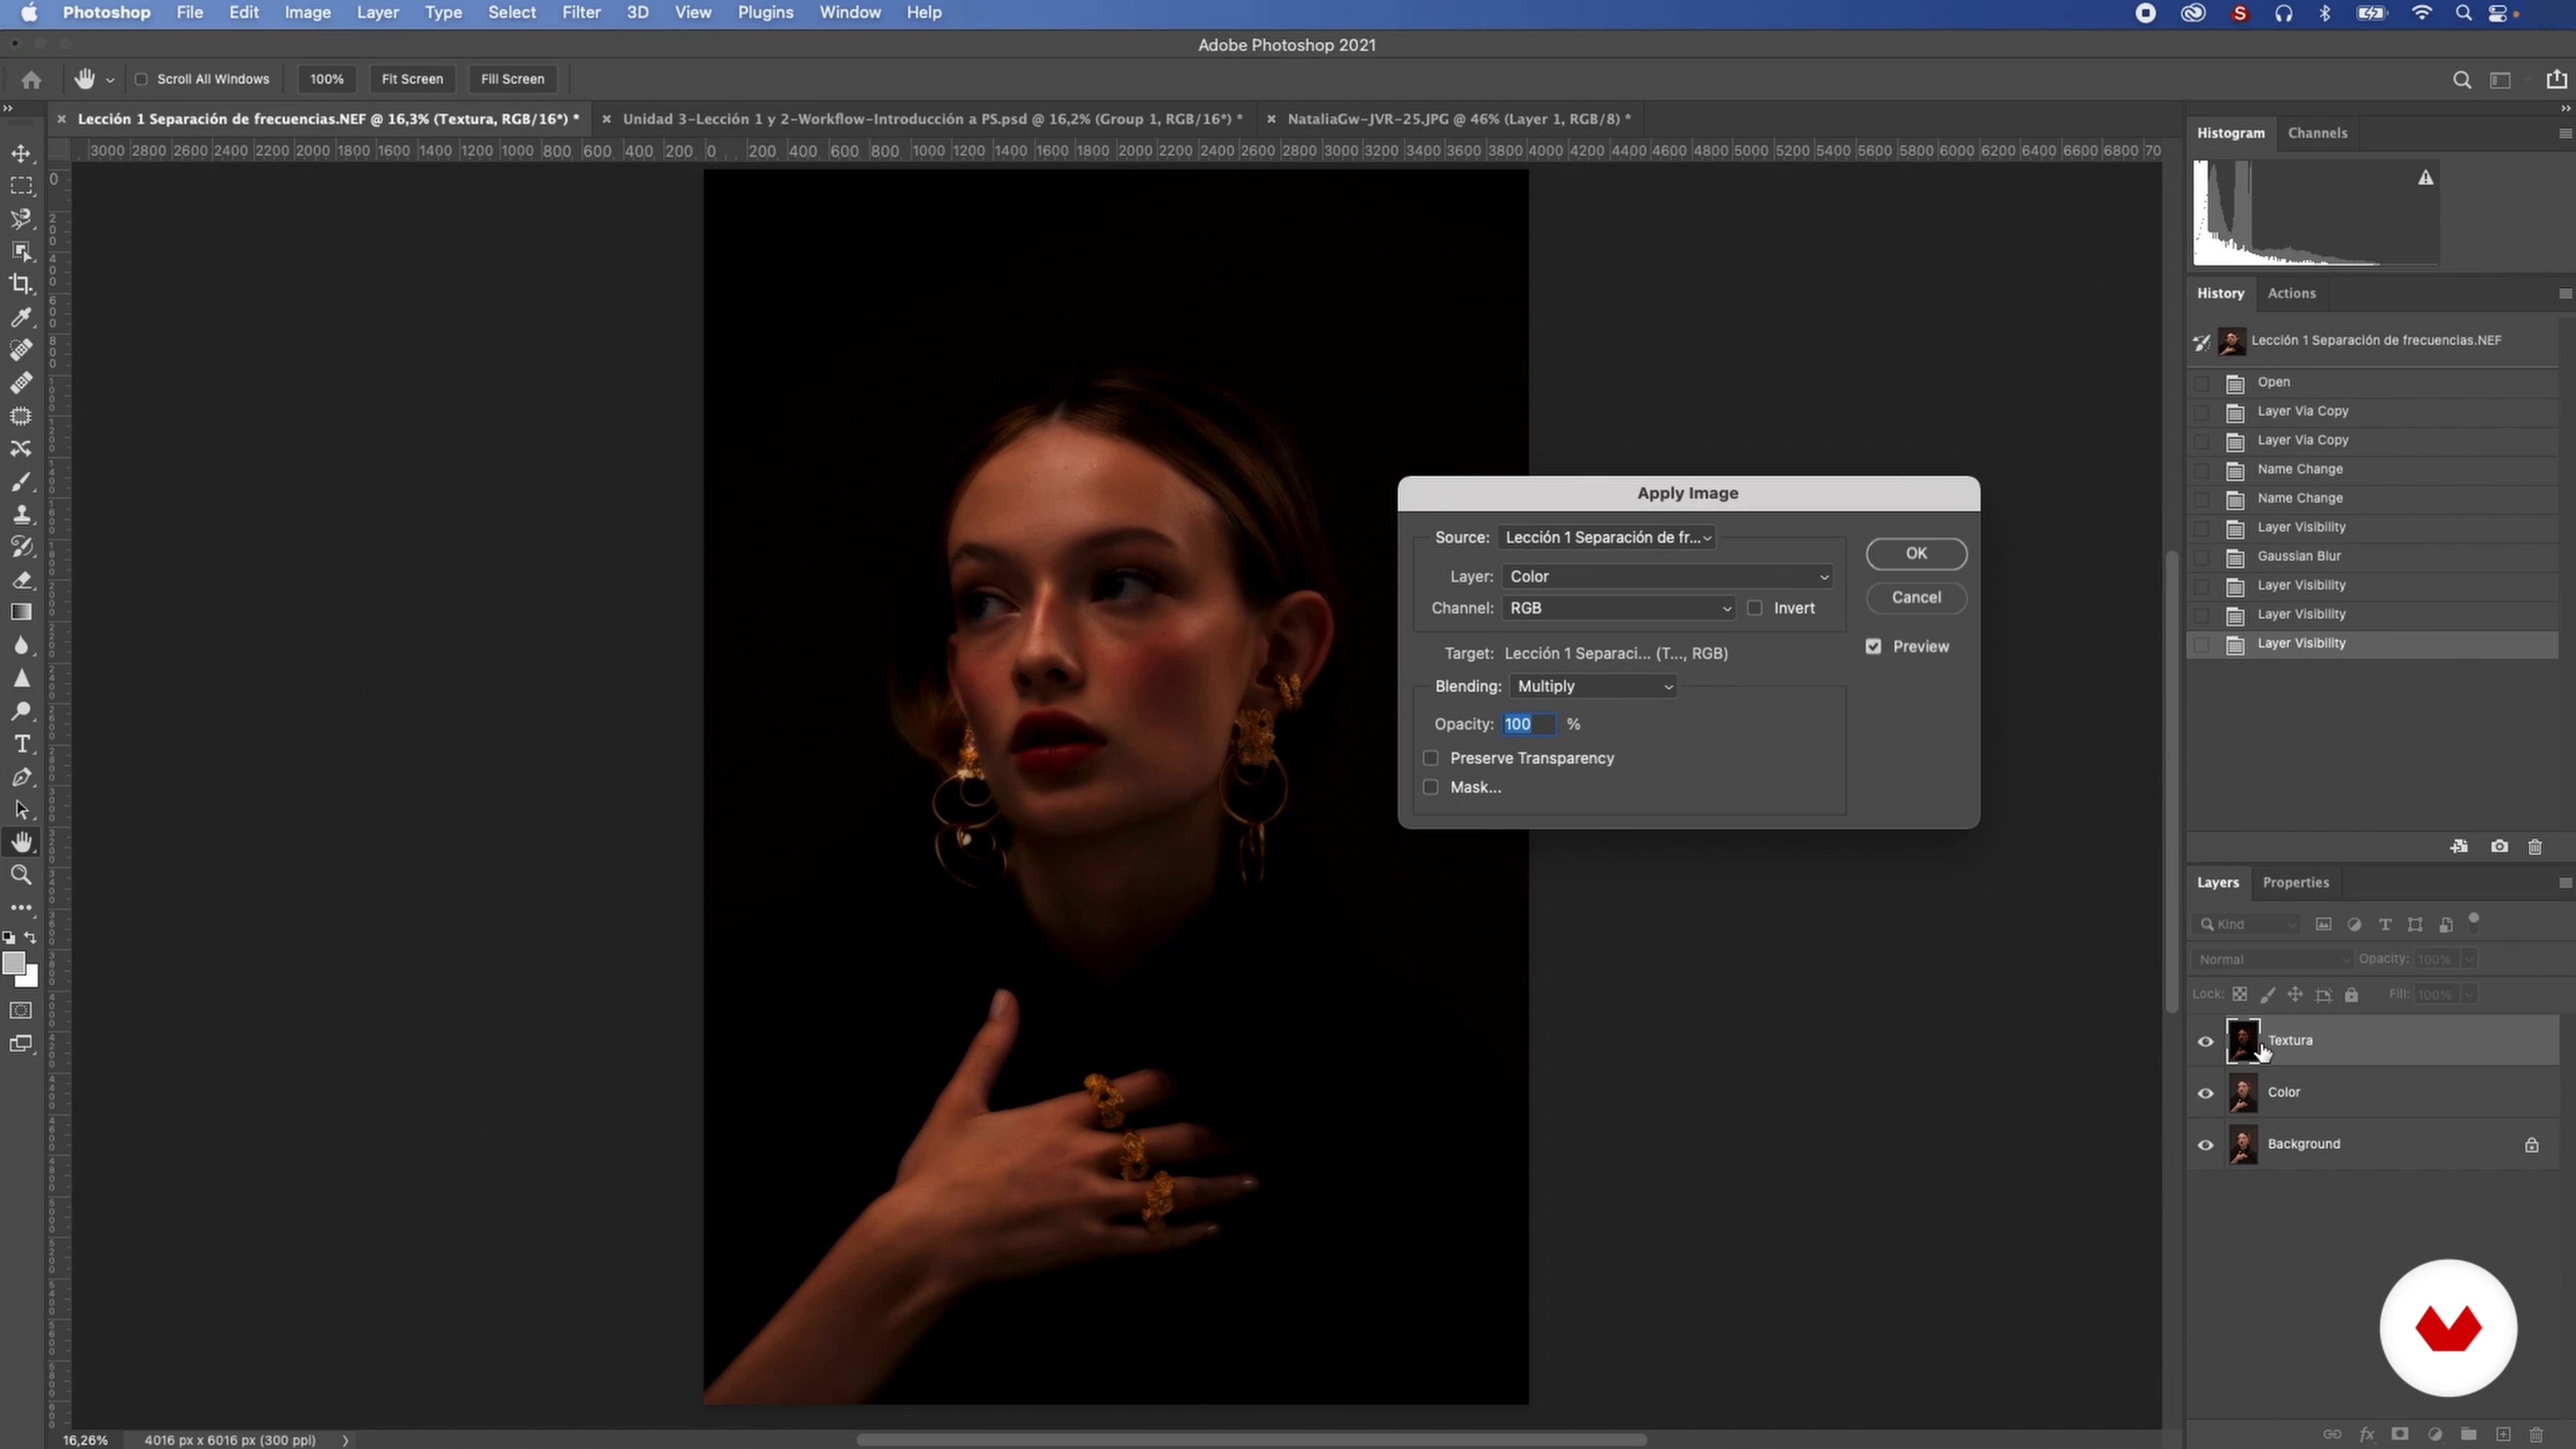Image resolution: width=2576 pixels, height=1449 pixels.
Task: Hide the Textura layer
Action: tap(2205, 1041)
